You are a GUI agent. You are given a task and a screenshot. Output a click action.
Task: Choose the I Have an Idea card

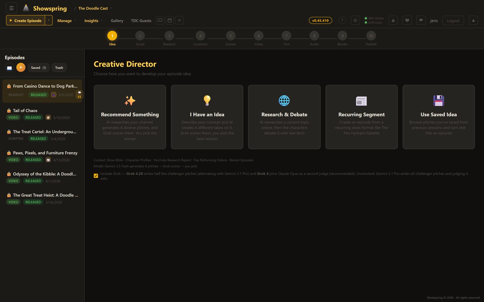(x=207, y=117)
